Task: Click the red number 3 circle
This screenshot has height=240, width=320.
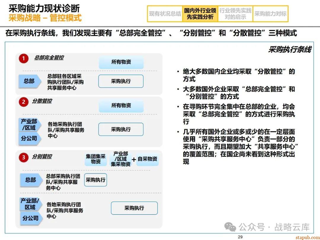Action: point(23,157)
